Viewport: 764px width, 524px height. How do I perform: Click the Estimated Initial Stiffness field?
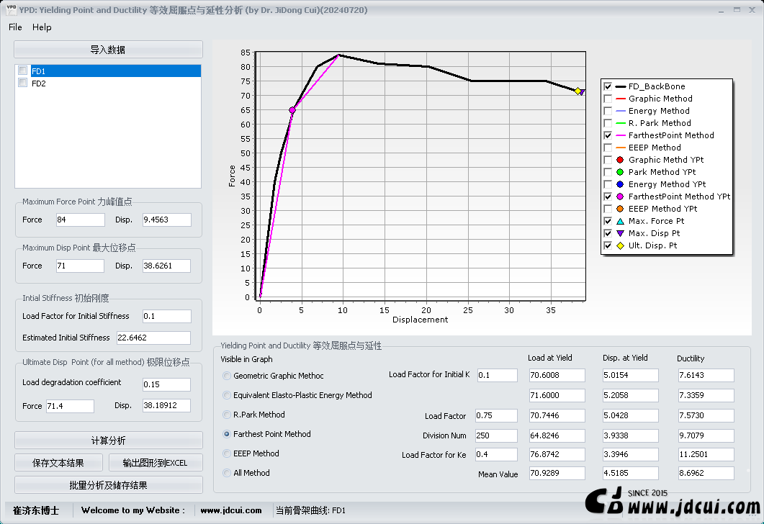tap(153, 338)
